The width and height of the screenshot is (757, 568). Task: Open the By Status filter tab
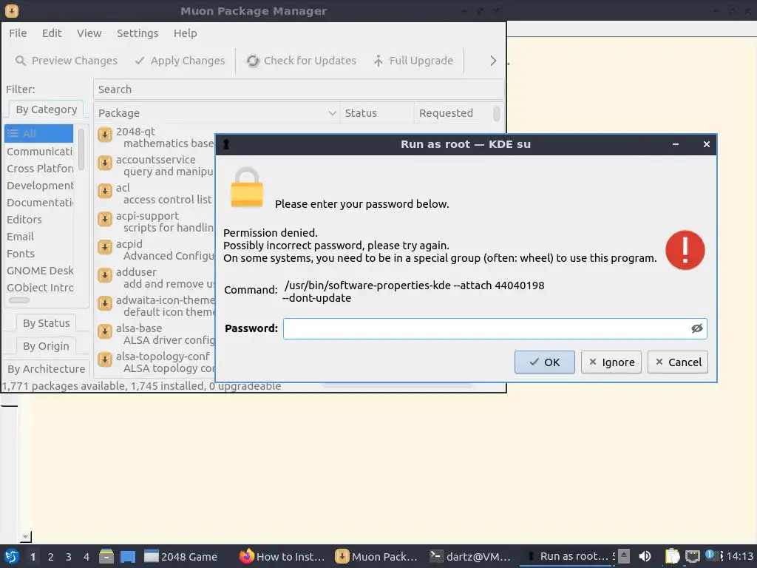[47, 323]
